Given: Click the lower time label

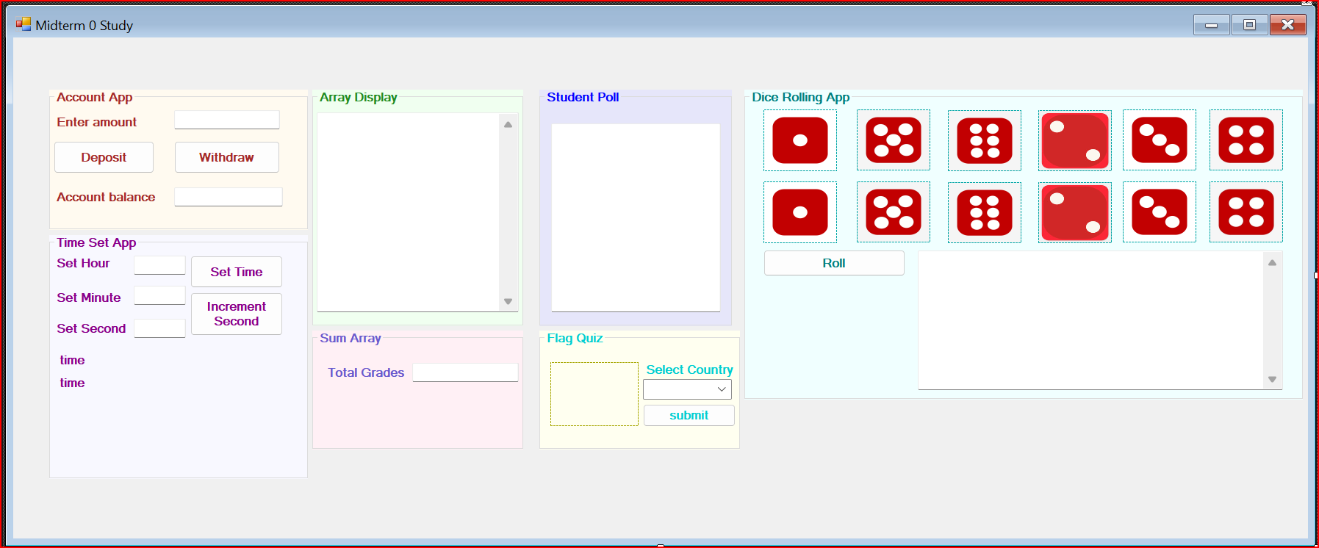Looking at the screenshot, I should (x=72, y=383).
